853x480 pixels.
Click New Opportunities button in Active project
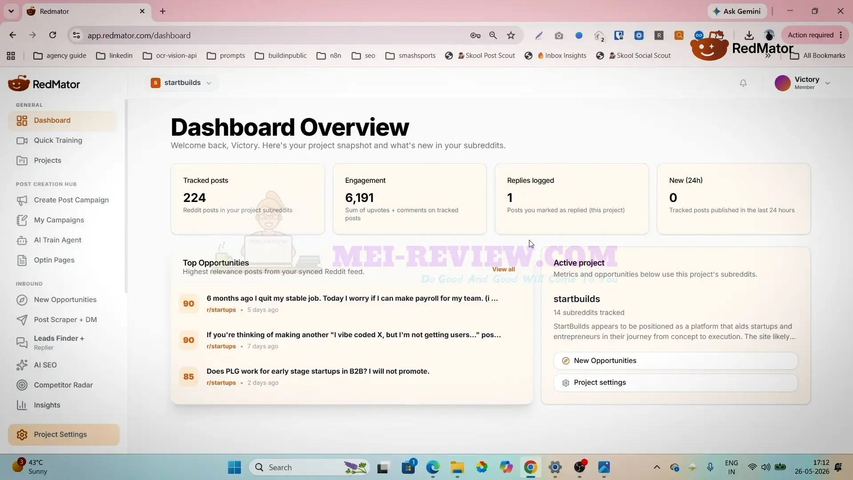(x=675, y=361)
